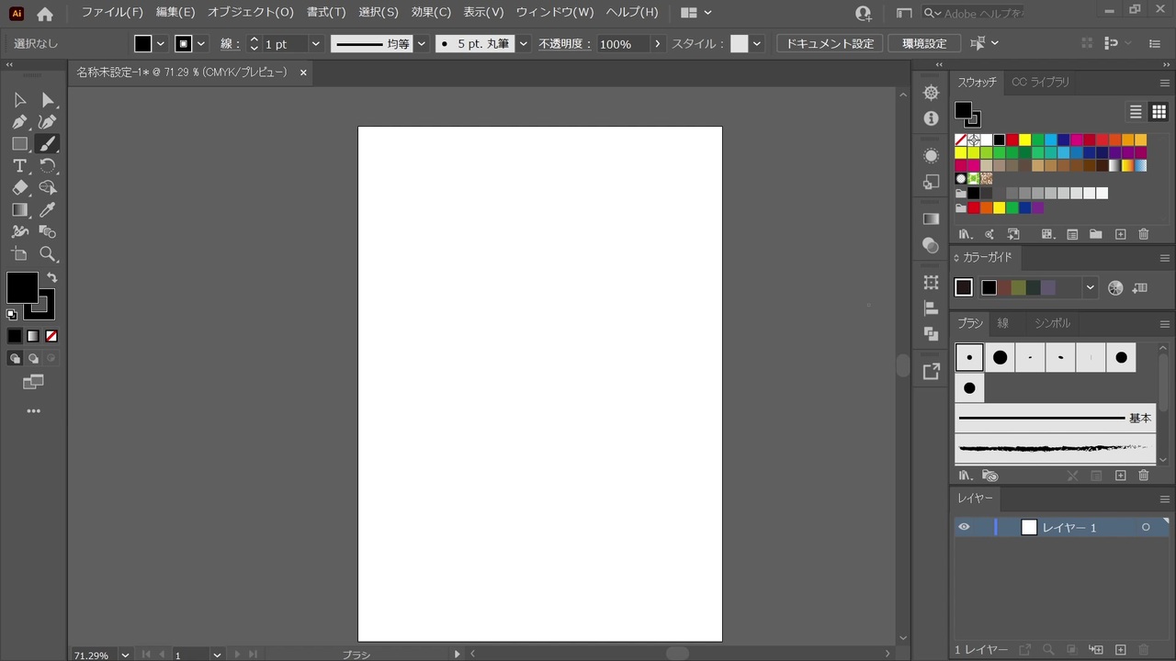The image size is (1176, 661).
Task: Open the opacity 100% dropdown arrow
Action: pyautogui.click(x=657, y=44)
